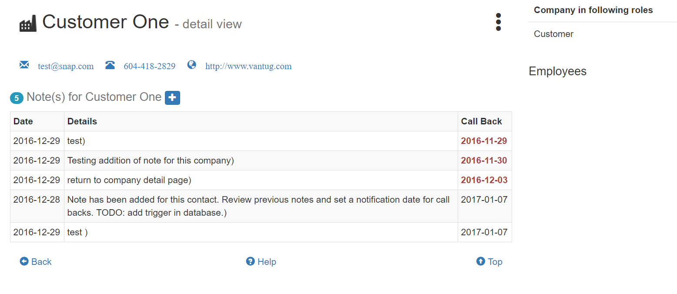This screenshot has height=294, width=677.
Task: Click the note count badge 5
Action: pyautogui.click(x=17, y=98)
